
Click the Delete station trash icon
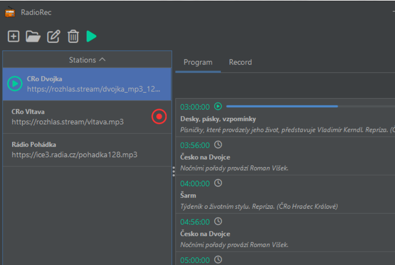pyautogui.click(x=73, y=37)
